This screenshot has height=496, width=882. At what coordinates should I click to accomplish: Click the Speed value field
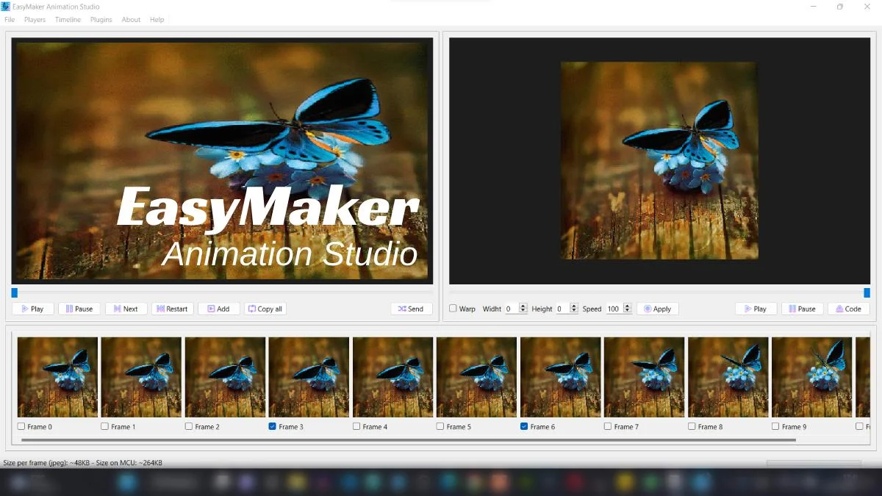614,309
